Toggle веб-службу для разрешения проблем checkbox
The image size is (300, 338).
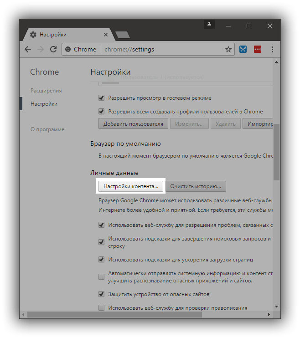coord(101,225)
